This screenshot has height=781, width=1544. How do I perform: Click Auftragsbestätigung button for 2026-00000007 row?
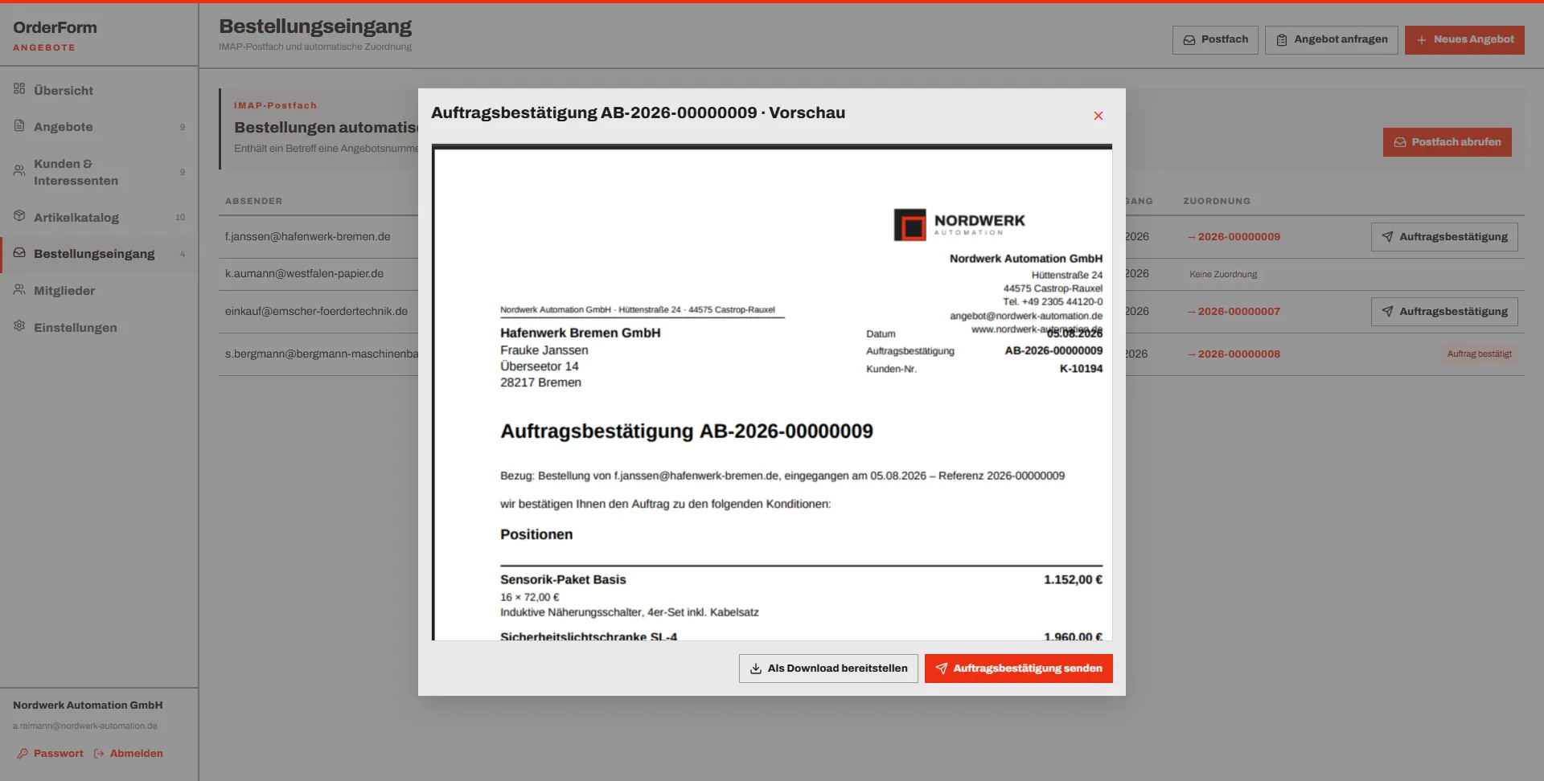[1444, 312]
